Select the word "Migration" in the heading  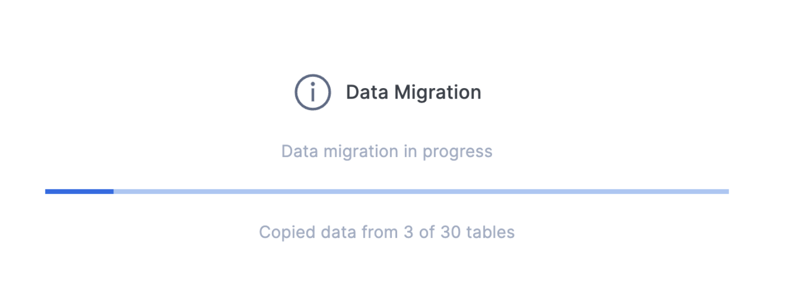coord(438,92)
